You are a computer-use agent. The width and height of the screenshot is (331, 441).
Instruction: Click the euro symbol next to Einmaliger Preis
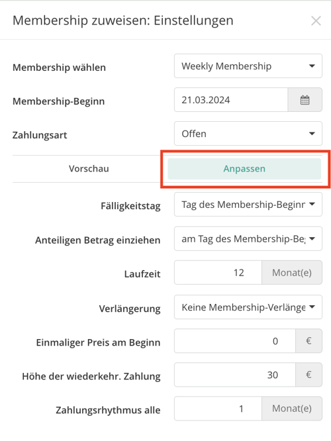(x=308, y=341)
